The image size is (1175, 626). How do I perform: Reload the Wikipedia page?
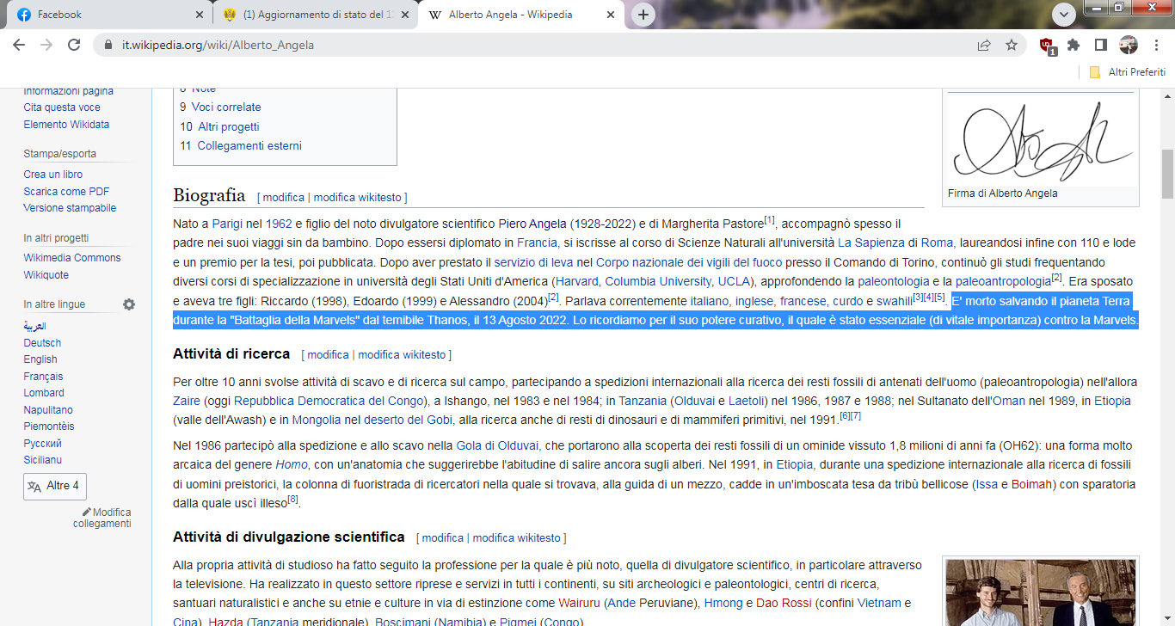point(74,45)
